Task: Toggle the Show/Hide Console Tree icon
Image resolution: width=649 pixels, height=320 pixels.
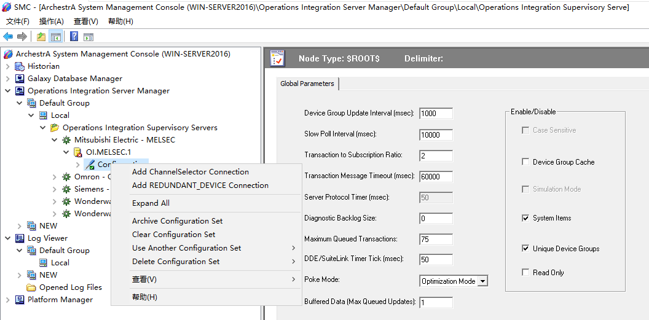Action: (56, 37)
